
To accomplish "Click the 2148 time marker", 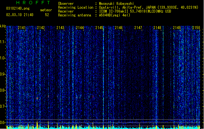I will point(157,28).
